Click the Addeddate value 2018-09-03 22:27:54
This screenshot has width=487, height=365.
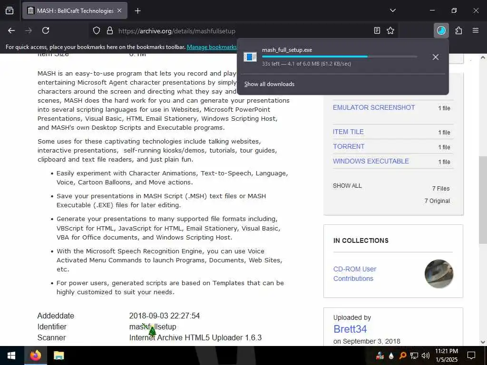(164, 316)
